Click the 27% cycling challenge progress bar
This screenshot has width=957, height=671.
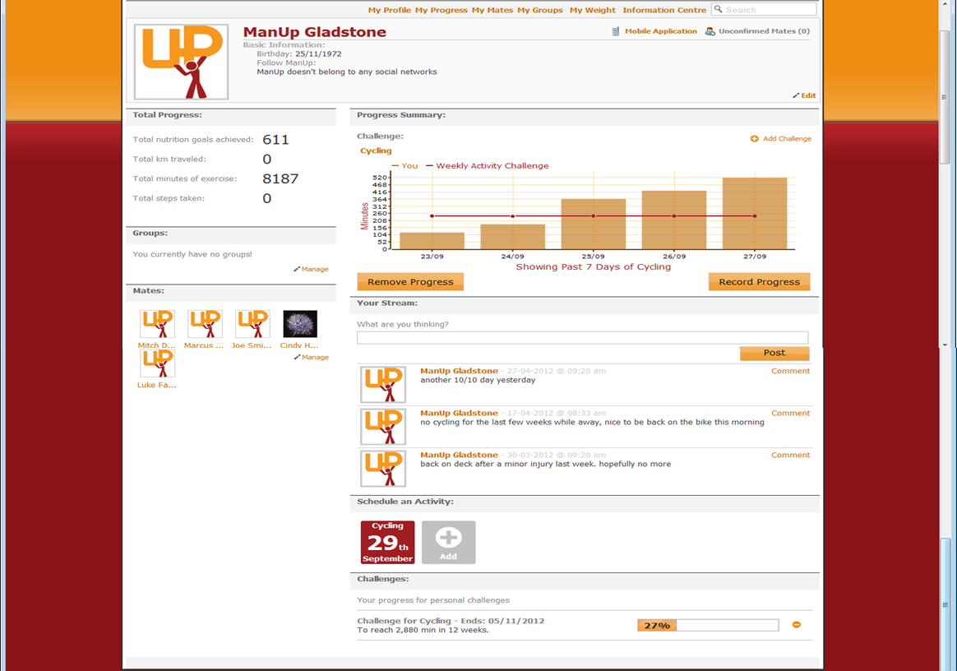tap(707, 626)
